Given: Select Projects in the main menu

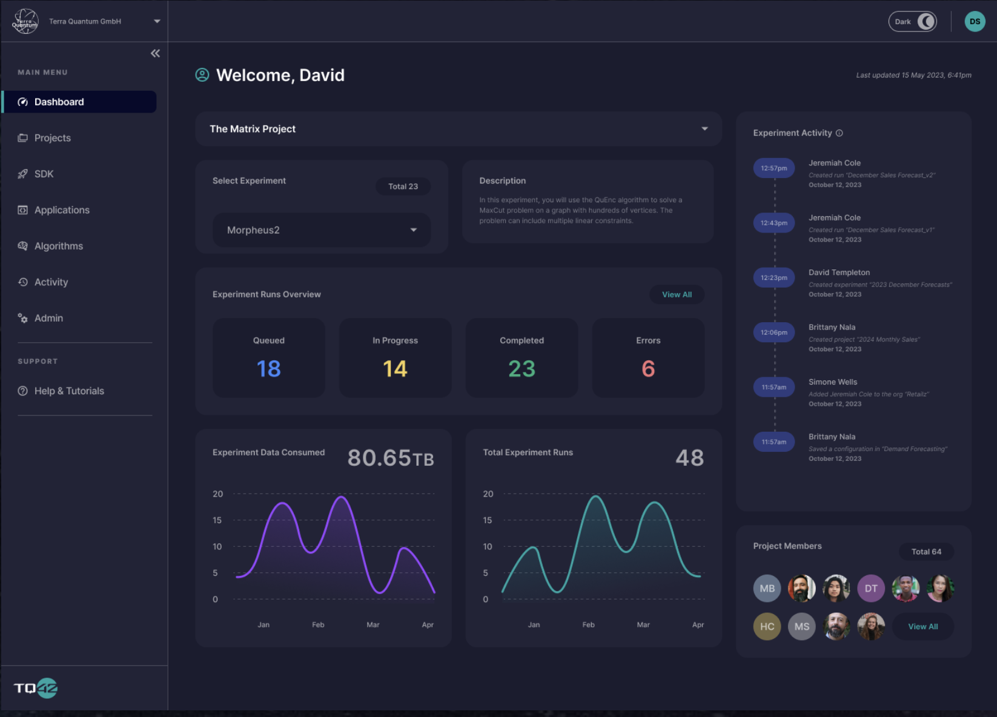Looking at the screenshot, I should pyautogui.click(x=52, y=137).
